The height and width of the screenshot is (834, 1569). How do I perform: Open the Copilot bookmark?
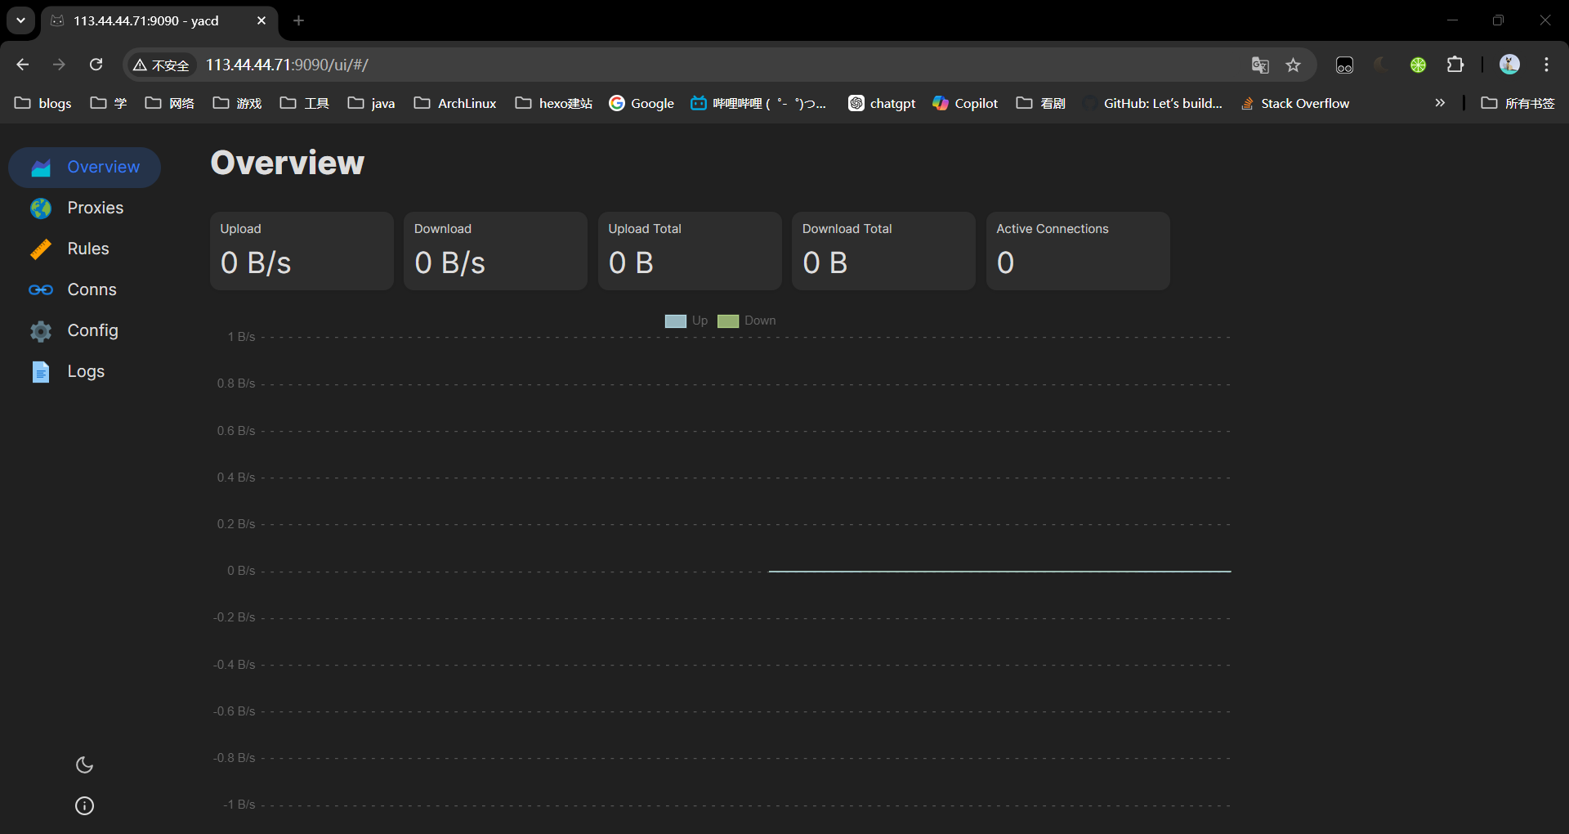[x=965, y=103]
